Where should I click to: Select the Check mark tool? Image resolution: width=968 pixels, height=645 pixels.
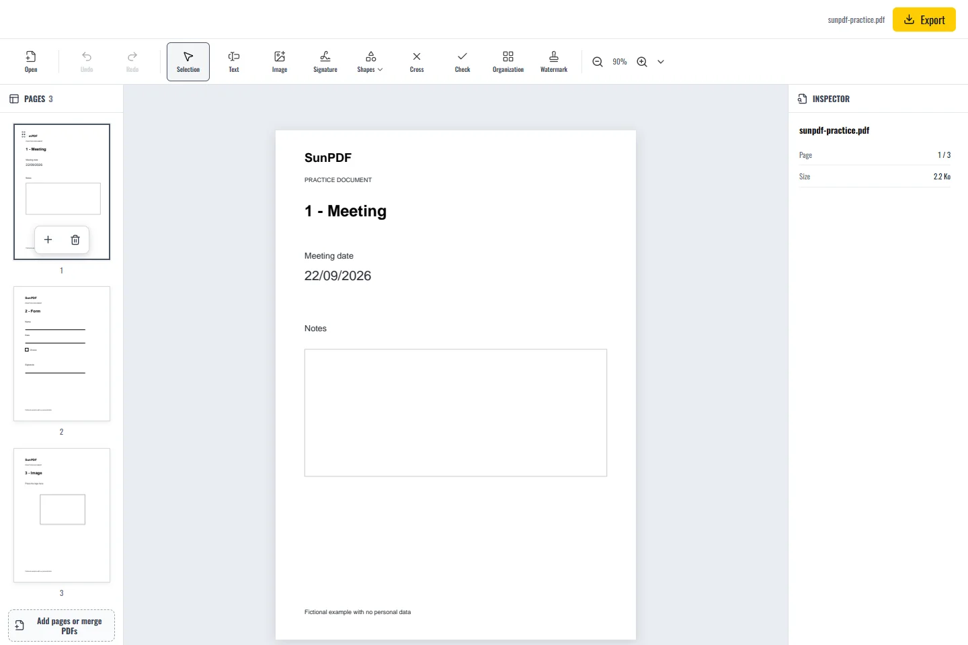click(462, 62)
